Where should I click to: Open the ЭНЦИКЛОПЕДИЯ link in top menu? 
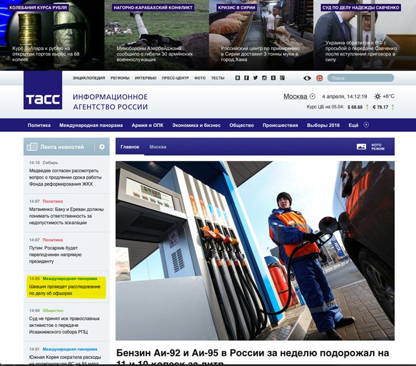89,78
